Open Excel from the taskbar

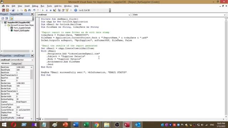tap(86, 125)
